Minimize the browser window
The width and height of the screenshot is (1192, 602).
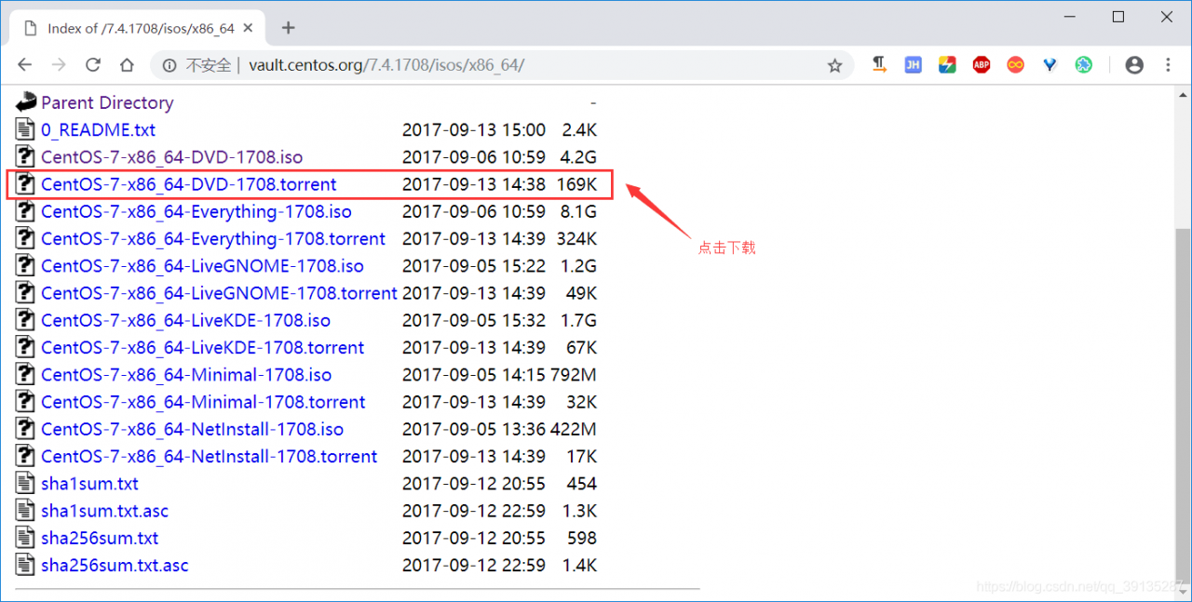click(x=1070, y=16)
